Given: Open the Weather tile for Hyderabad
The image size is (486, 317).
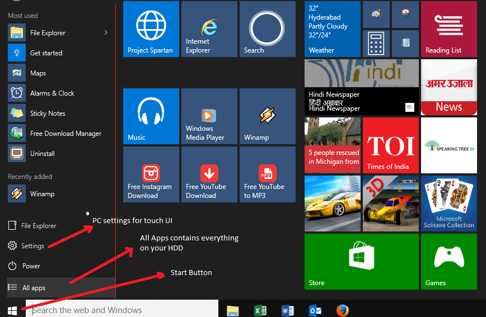Looking at the screenshot, I should coord(333,29).
